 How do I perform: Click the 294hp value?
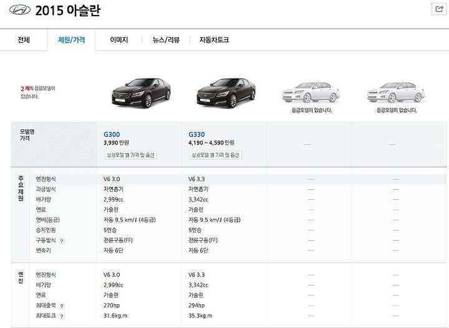point(196,306)
